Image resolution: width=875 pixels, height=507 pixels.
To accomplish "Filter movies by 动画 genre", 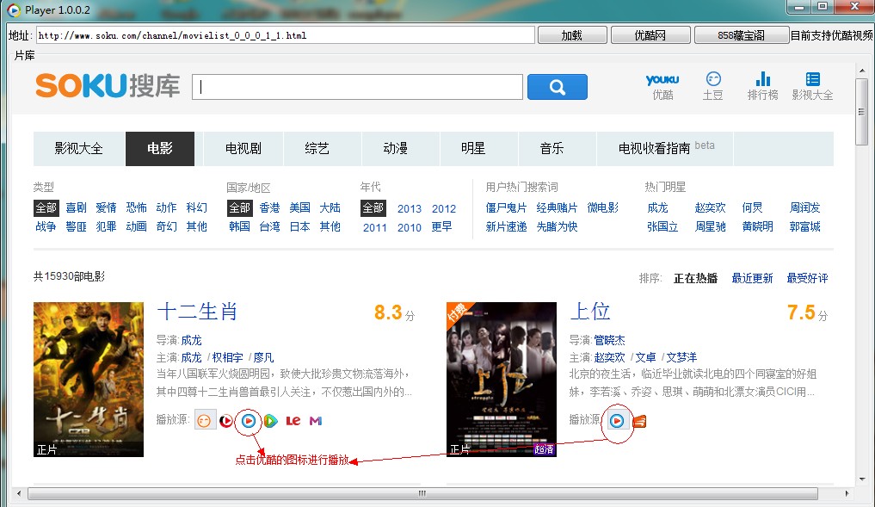I will tap(136, 226).
